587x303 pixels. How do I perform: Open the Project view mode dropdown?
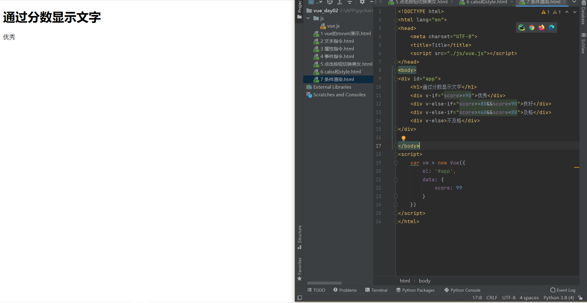(316, 2)
